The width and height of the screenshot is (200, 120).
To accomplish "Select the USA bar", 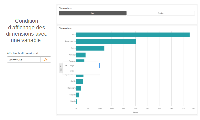I will (133, 35).
